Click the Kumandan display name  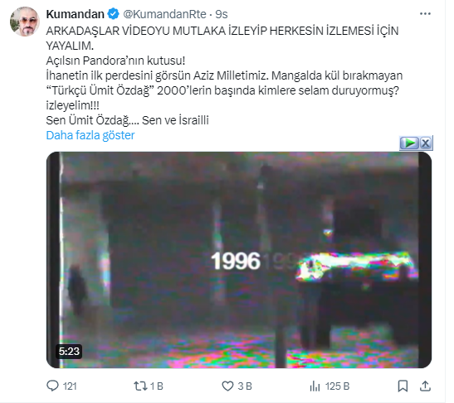coord(76,14)
